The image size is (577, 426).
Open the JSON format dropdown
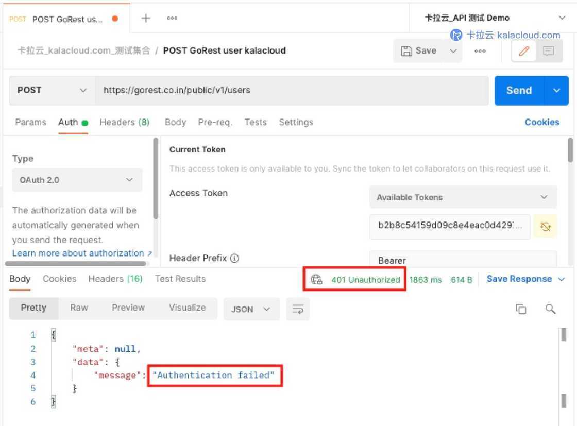pos(251,309)
